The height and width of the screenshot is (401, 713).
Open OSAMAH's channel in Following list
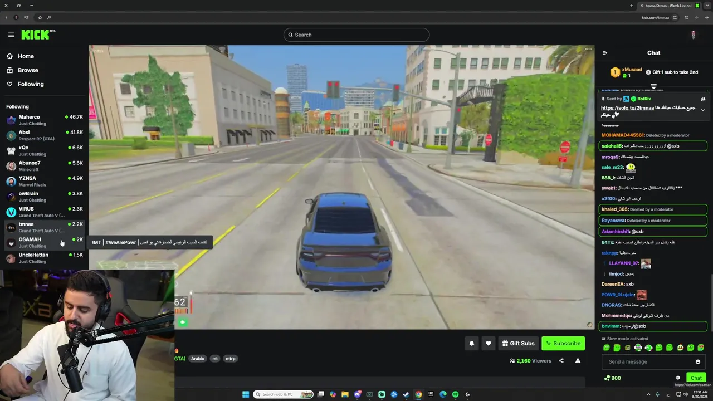45,242
